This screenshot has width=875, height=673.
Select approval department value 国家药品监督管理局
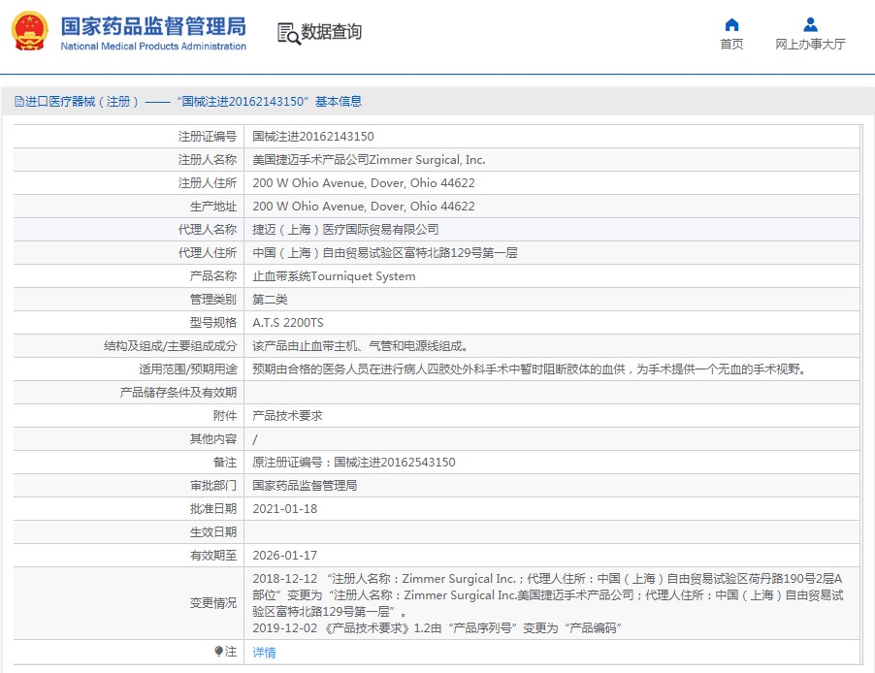tap(305, 486)
